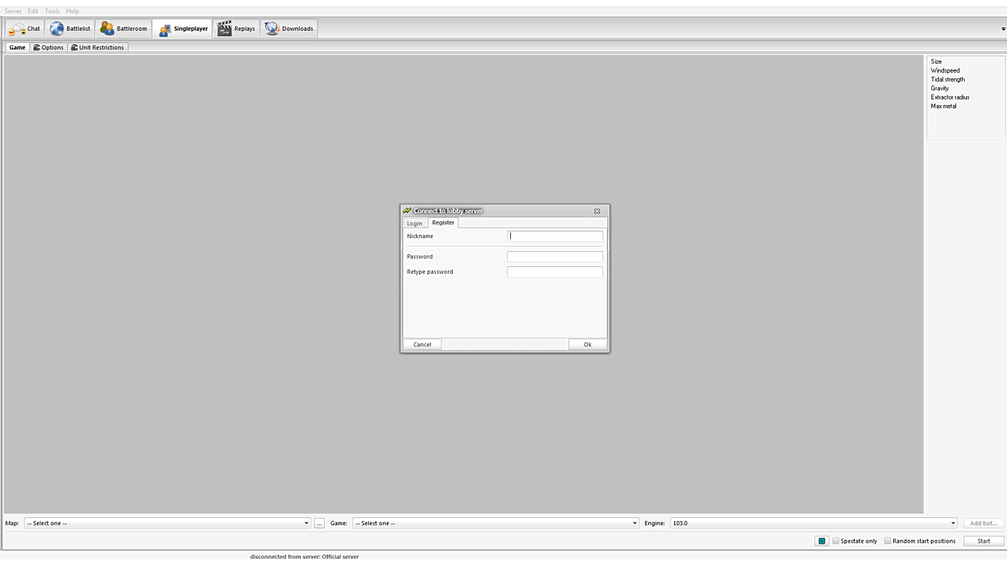Screen dimensions: 1007x566
Task: Switch to the Battleroom icon
Action: pyautogui.click(x=107, y=29)
